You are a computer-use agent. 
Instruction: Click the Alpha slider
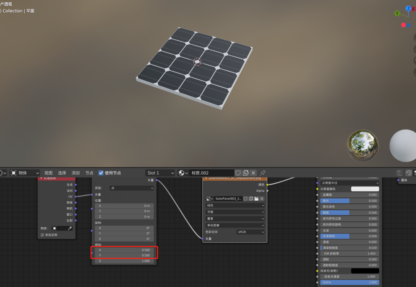350,282
